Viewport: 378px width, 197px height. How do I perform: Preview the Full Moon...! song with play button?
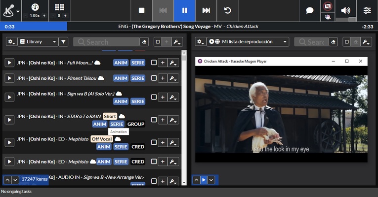pyautogui.click(x=9, y=63)
